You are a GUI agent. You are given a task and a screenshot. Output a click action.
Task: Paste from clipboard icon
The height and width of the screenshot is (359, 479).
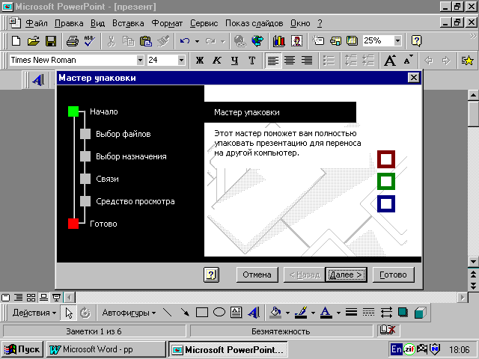point(146,40)
